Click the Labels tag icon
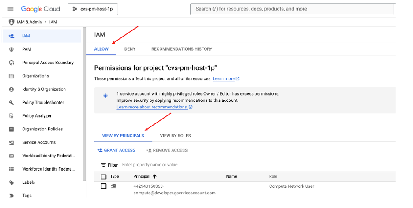Screen dimensions: 413x208 pyautogui.click(x=11, y=182)
